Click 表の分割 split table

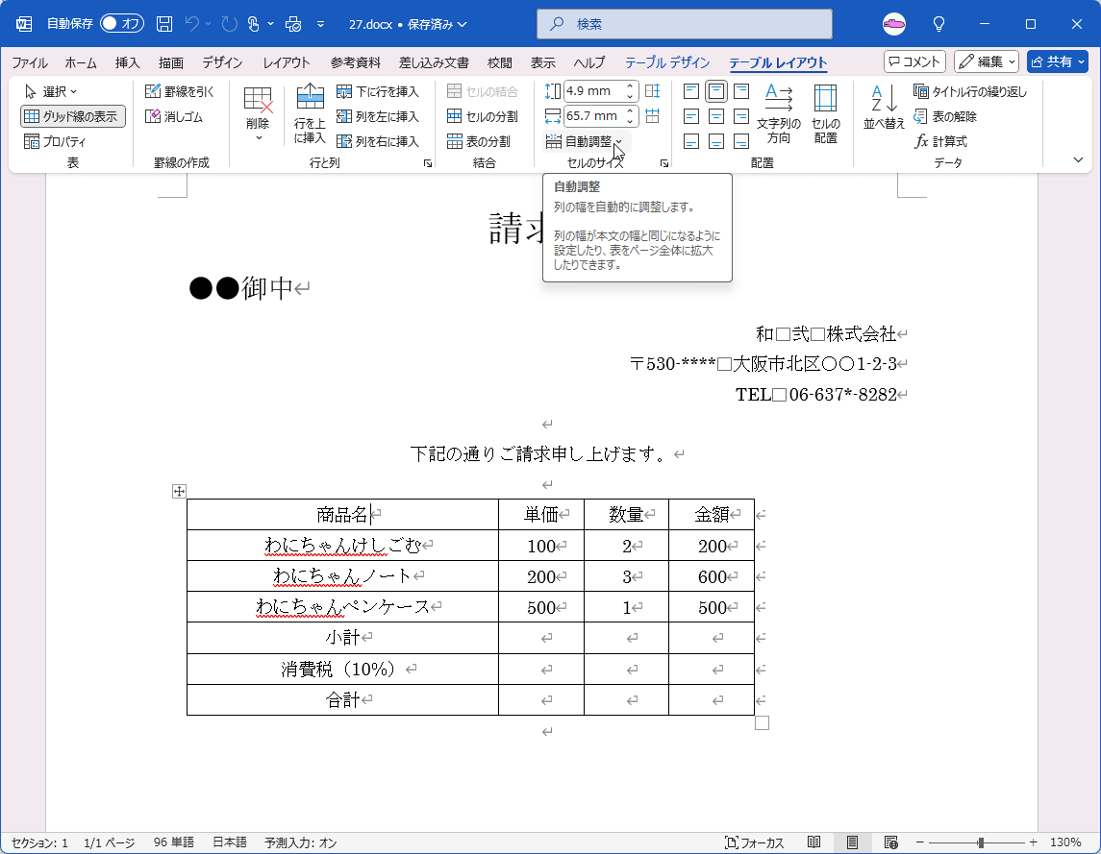478,141
